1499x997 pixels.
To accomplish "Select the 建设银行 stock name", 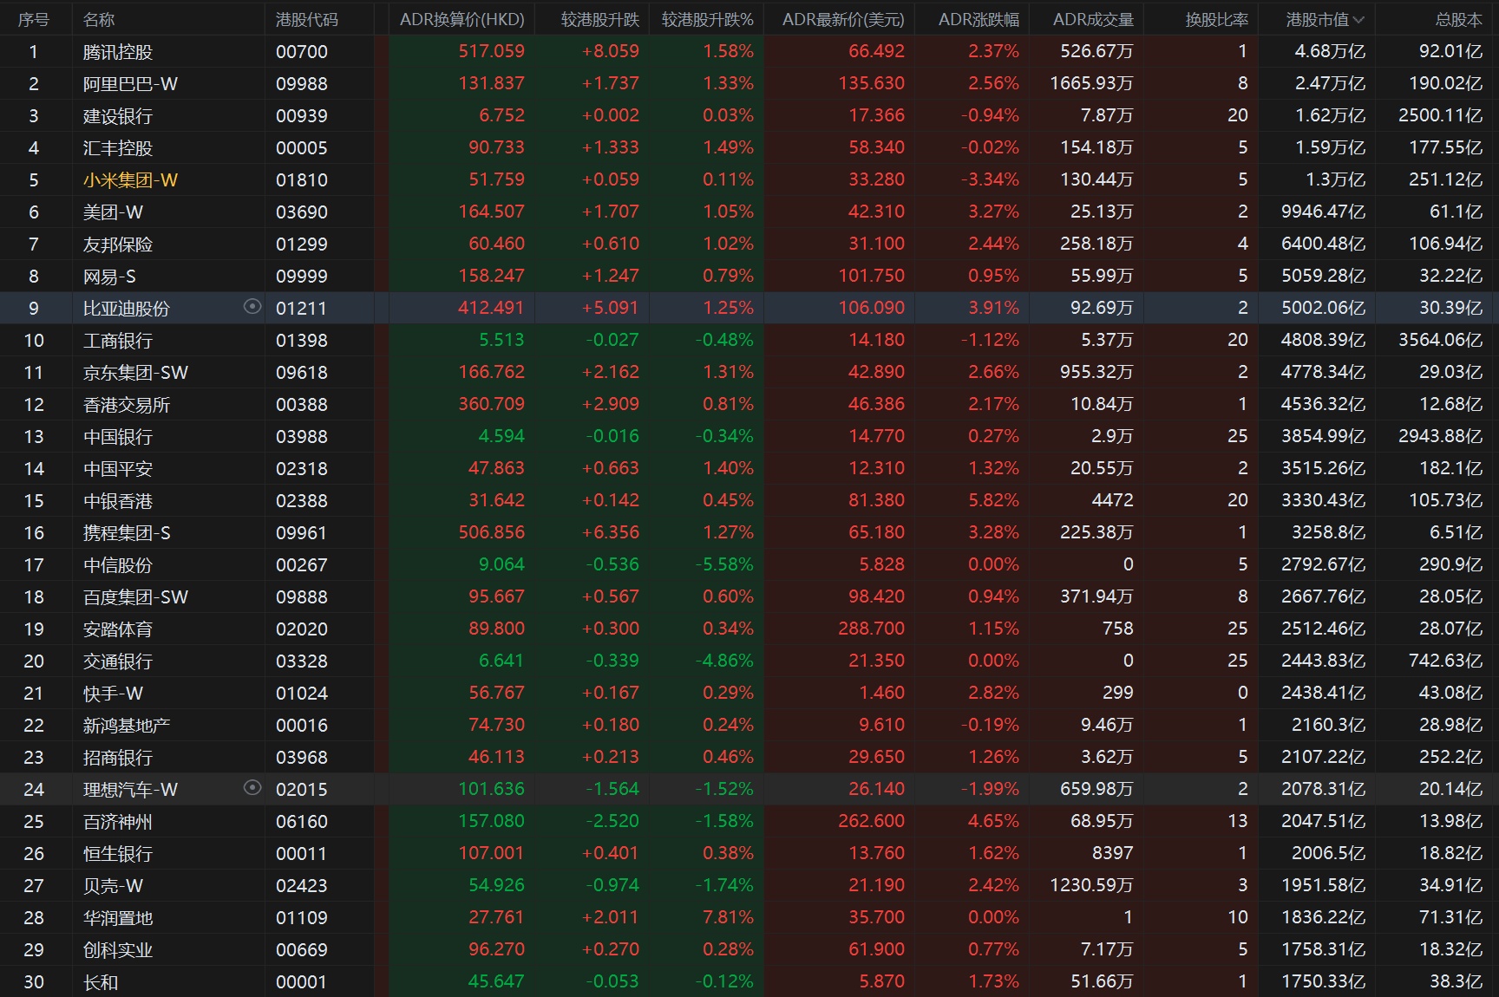I will (118, 116).
